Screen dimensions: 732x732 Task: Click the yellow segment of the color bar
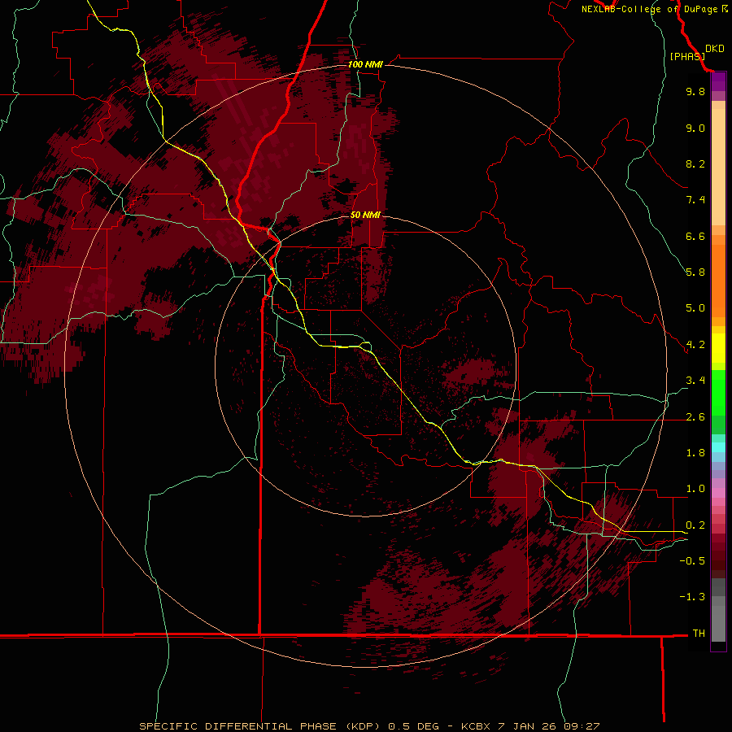[x=718, y=348]
